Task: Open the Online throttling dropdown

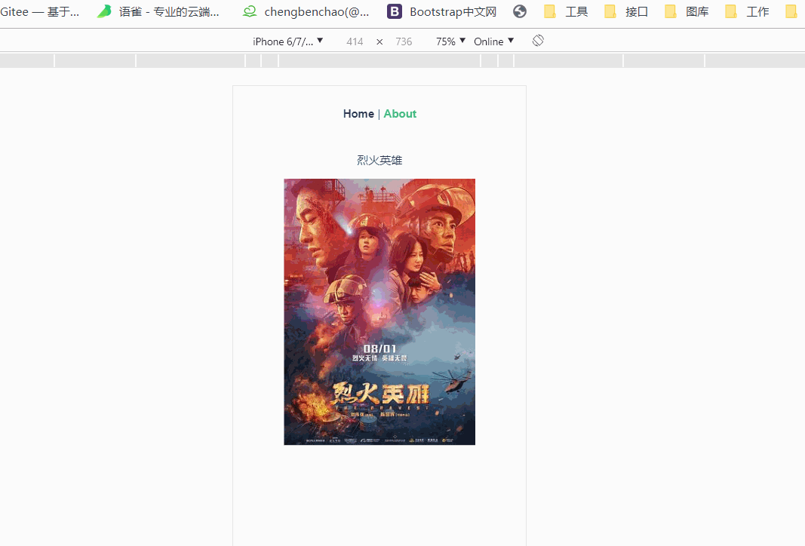Action: [x=494, y=41]
